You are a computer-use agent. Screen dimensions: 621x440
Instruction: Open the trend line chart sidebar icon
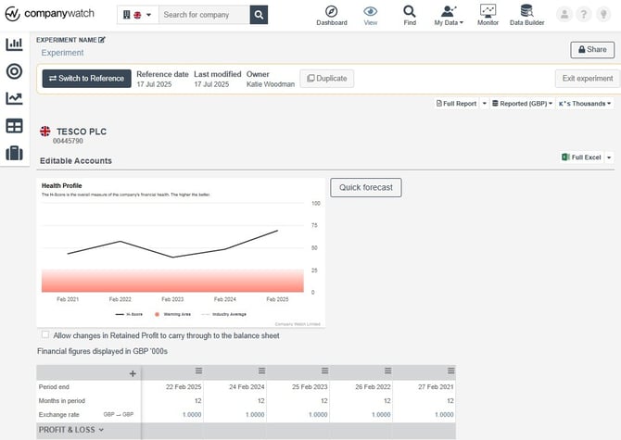click(x=14, y=98)
